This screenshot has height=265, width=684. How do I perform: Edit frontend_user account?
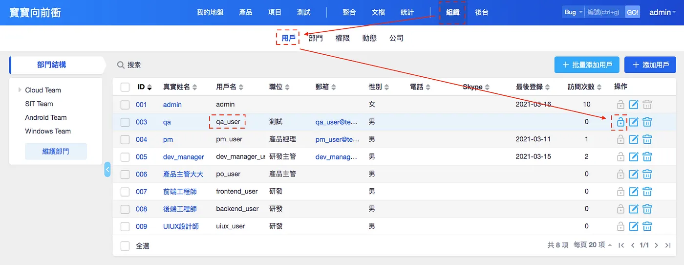pyautogui.click(x=634, y=192)
